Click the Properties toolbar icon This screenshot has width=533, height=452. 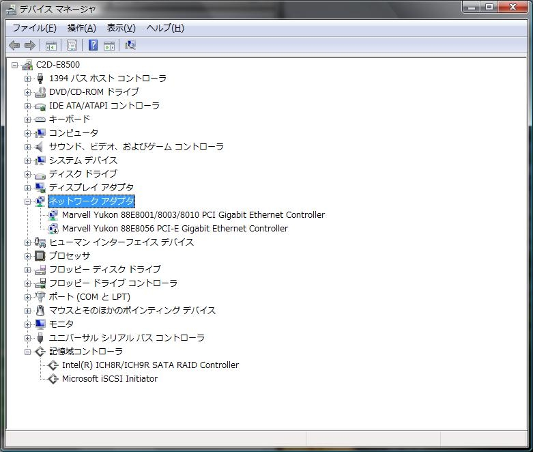coord(72,45)
